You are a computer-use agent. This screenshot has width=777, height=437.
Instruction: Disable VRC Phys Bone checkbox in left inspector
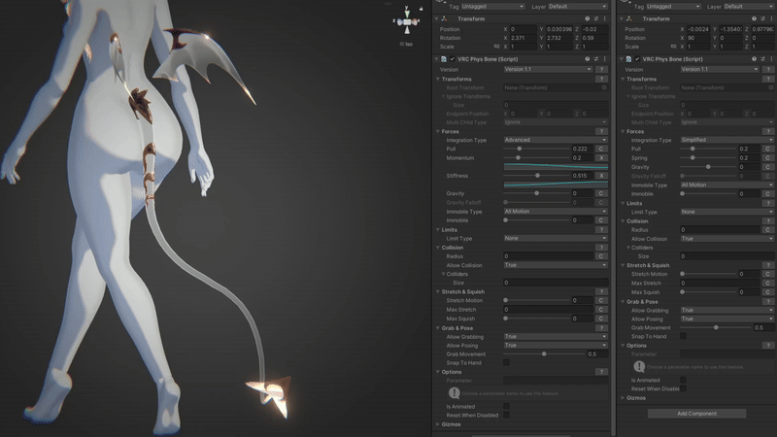coord(453,59)
